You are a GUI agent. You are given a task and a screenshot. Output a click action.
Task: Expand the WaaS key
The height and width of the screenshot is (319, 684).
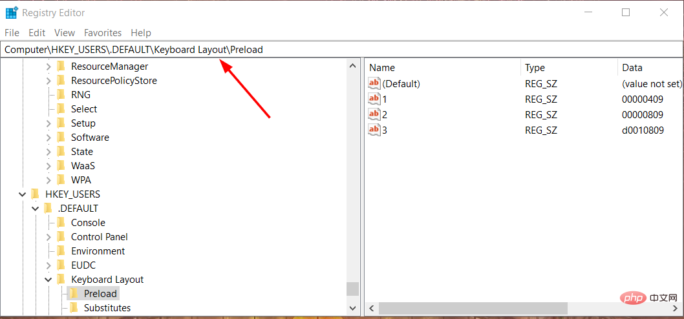[x=48, y=166]
